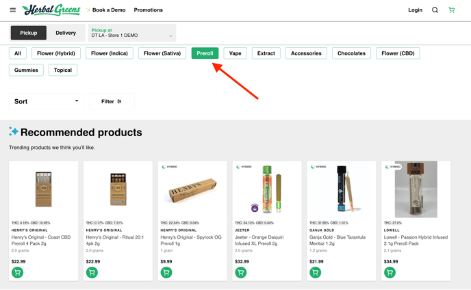Image resolution: width=471 pixels, height=290 pixels.
Task: Select the Flower (Hybrid) category
Action: pos(56,53)
